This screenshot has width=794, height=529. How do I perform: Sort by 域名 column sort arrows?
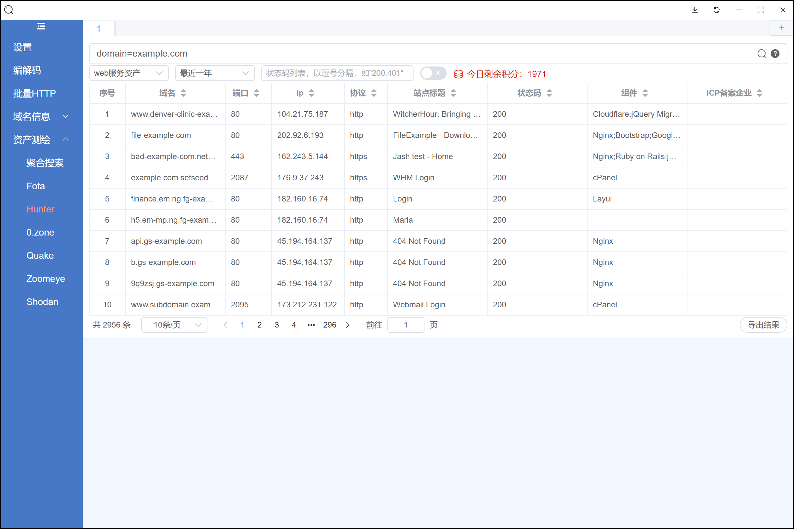pos(183,93)
